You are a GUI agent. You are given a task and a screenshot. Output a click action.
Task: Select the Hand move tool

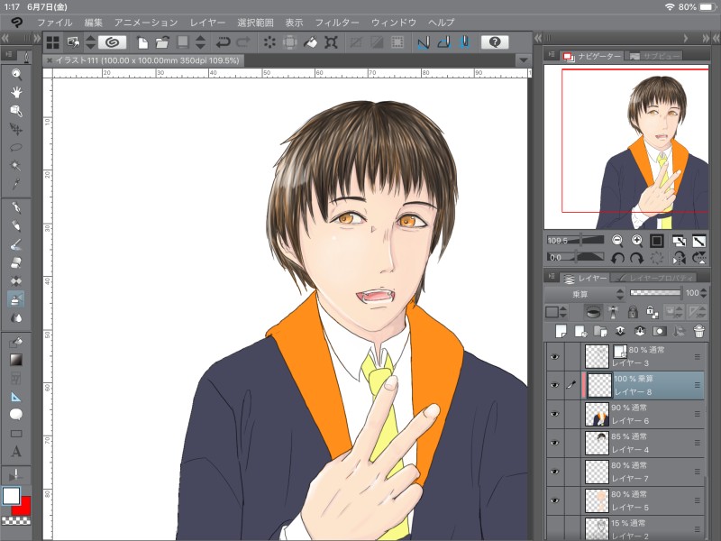point(16,92)
